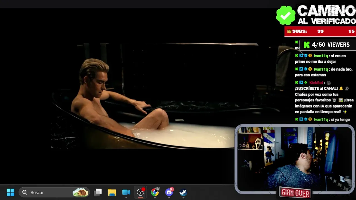
Task: Select message 'de nada bro, para eso estamos'
Action: [324, 72]
